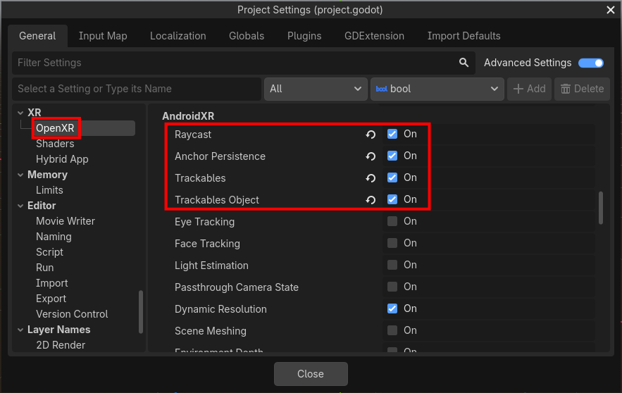622x393 pixels.
Task: Select Naming under Editor
Action: [x=54, y=237]
